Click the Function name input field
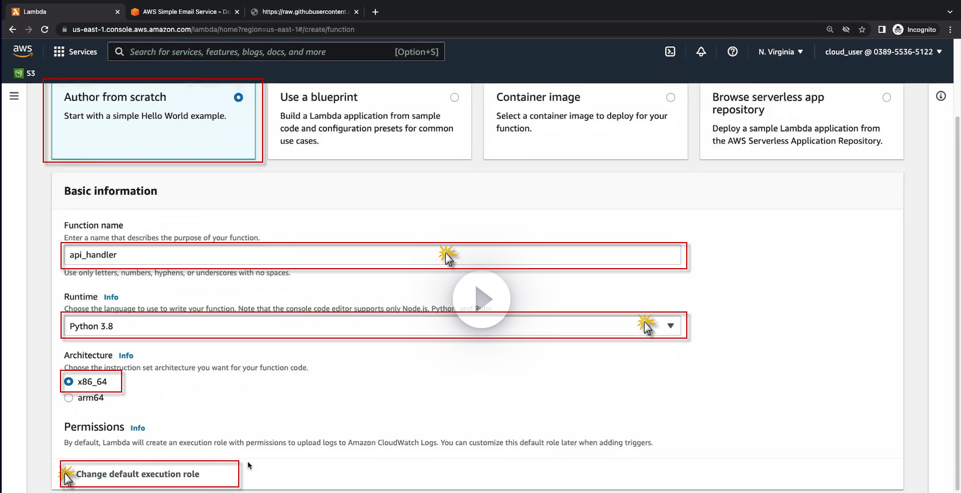Viewport: 961px width, 493px height. [x=372, y=255]
